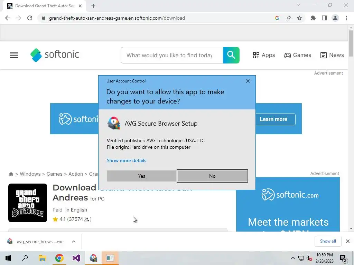Click Learn more on the Softonic banner

(273, 119)
